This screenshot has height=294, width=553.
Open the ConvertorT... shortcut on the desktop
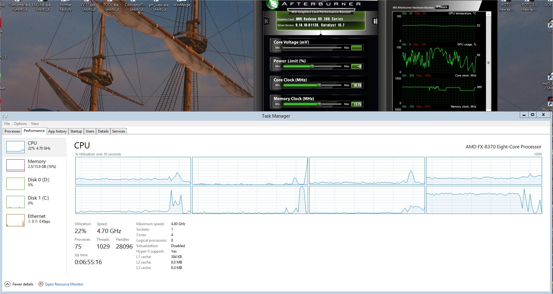coord(135,6)
